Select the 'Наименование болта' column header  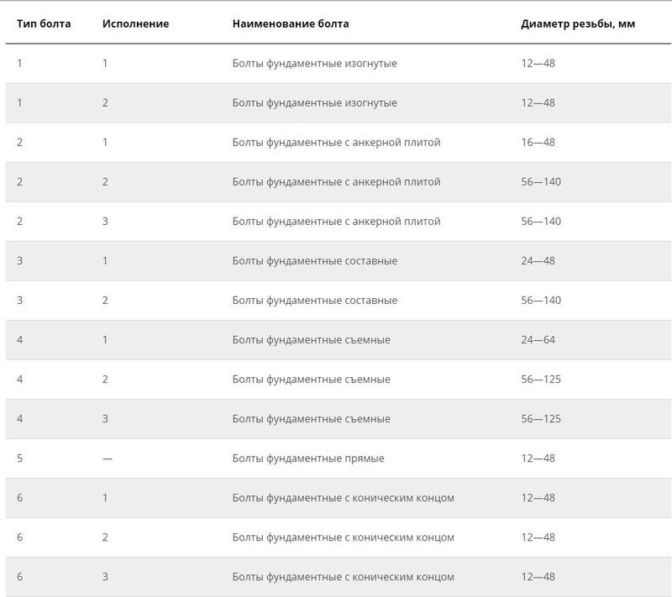click(291, 24)
